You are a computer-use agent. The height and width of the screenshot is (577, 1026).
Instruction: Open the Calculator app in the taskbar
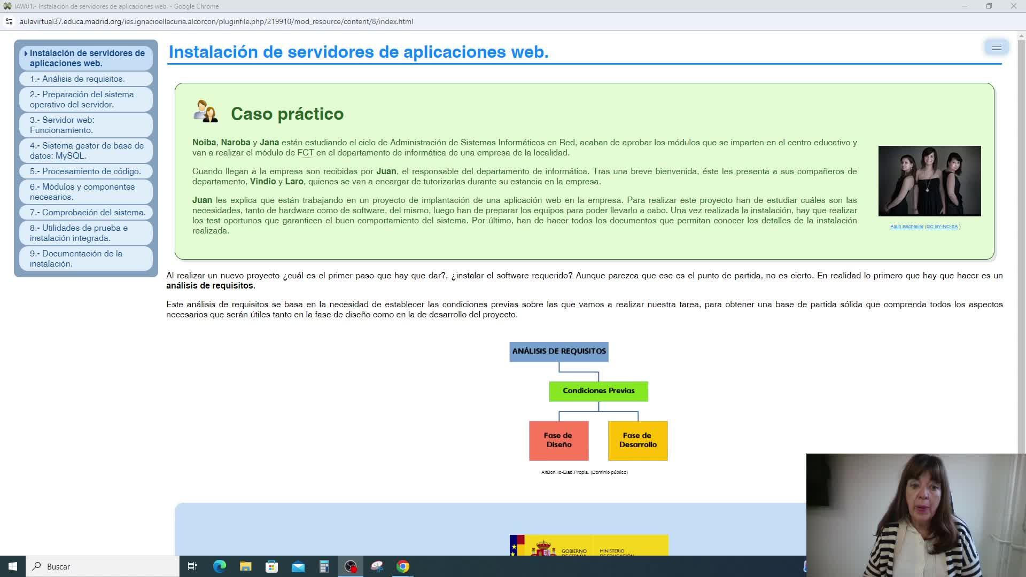click(324, 566)
